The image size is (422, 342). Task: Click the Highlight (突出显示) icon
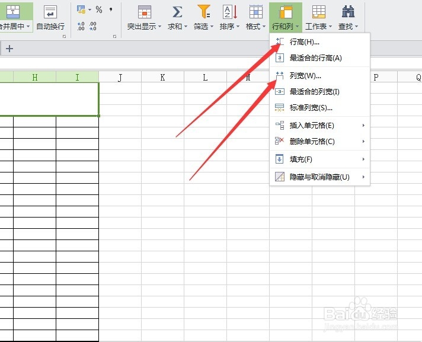[x=145, y=12]
